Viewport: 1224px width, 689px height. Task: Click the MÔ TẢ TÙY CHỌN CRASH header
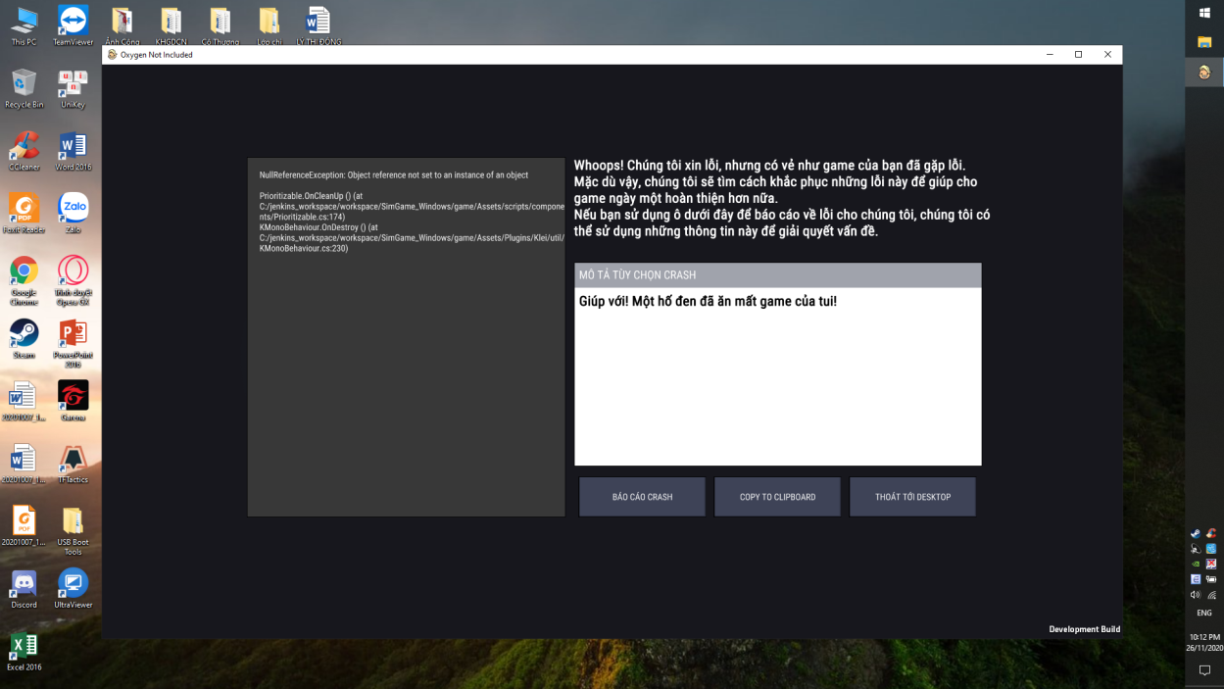tap(778, 275)
